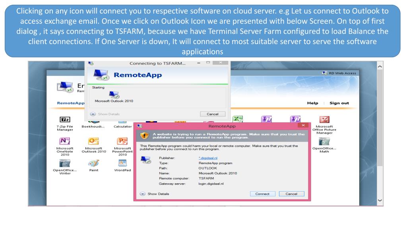The image size is (407, 229).
Task: Open the Calculator app label
Action: coord(122,126)
